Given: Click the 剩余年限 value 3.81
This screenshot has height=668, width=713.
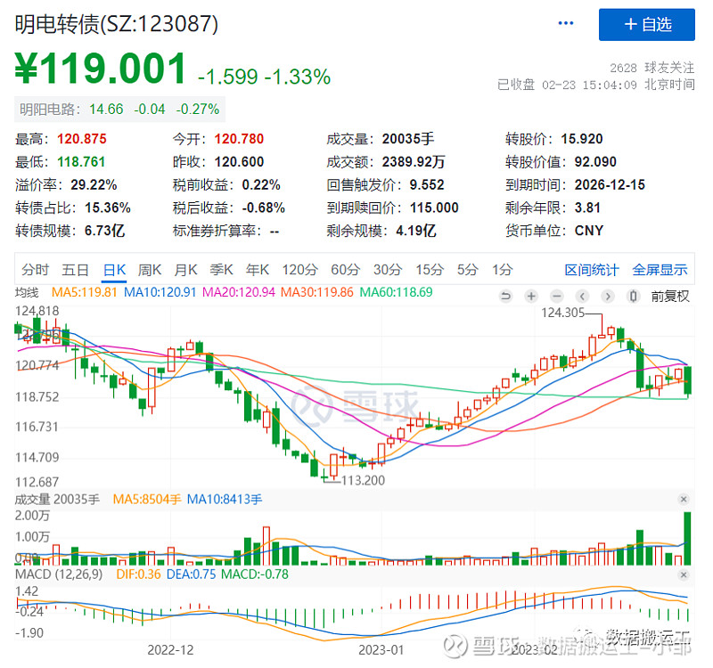Looking at the screenshot, I should (x=587, y=208).
